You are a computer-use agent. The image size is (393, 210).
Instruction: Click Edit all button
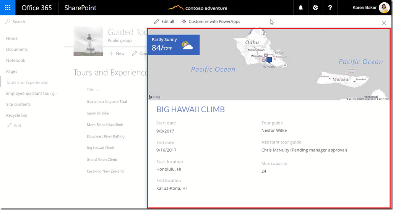(164, 21)
